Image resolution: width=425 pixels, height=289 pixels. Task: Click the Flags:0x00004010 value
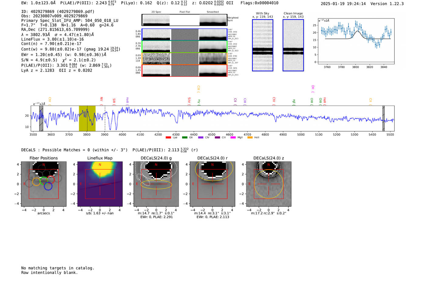[x=260, y=3]
